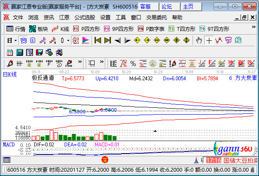Image resolution: width=259 pixels, height=176 pixels.
Task: Open the 日 period dropdown arrow
Action: coord(16,40)
